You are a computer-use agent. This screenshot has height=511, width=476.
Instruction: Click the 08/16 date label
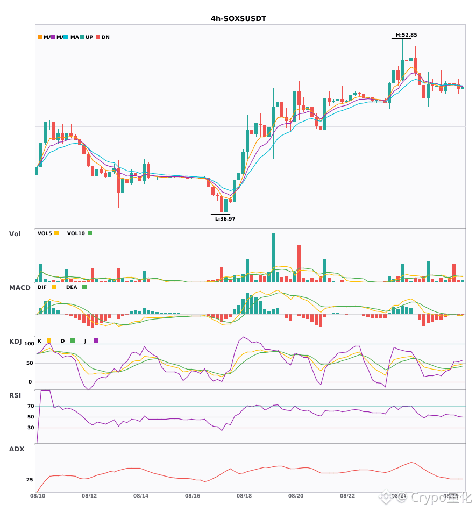click(193, 496)
